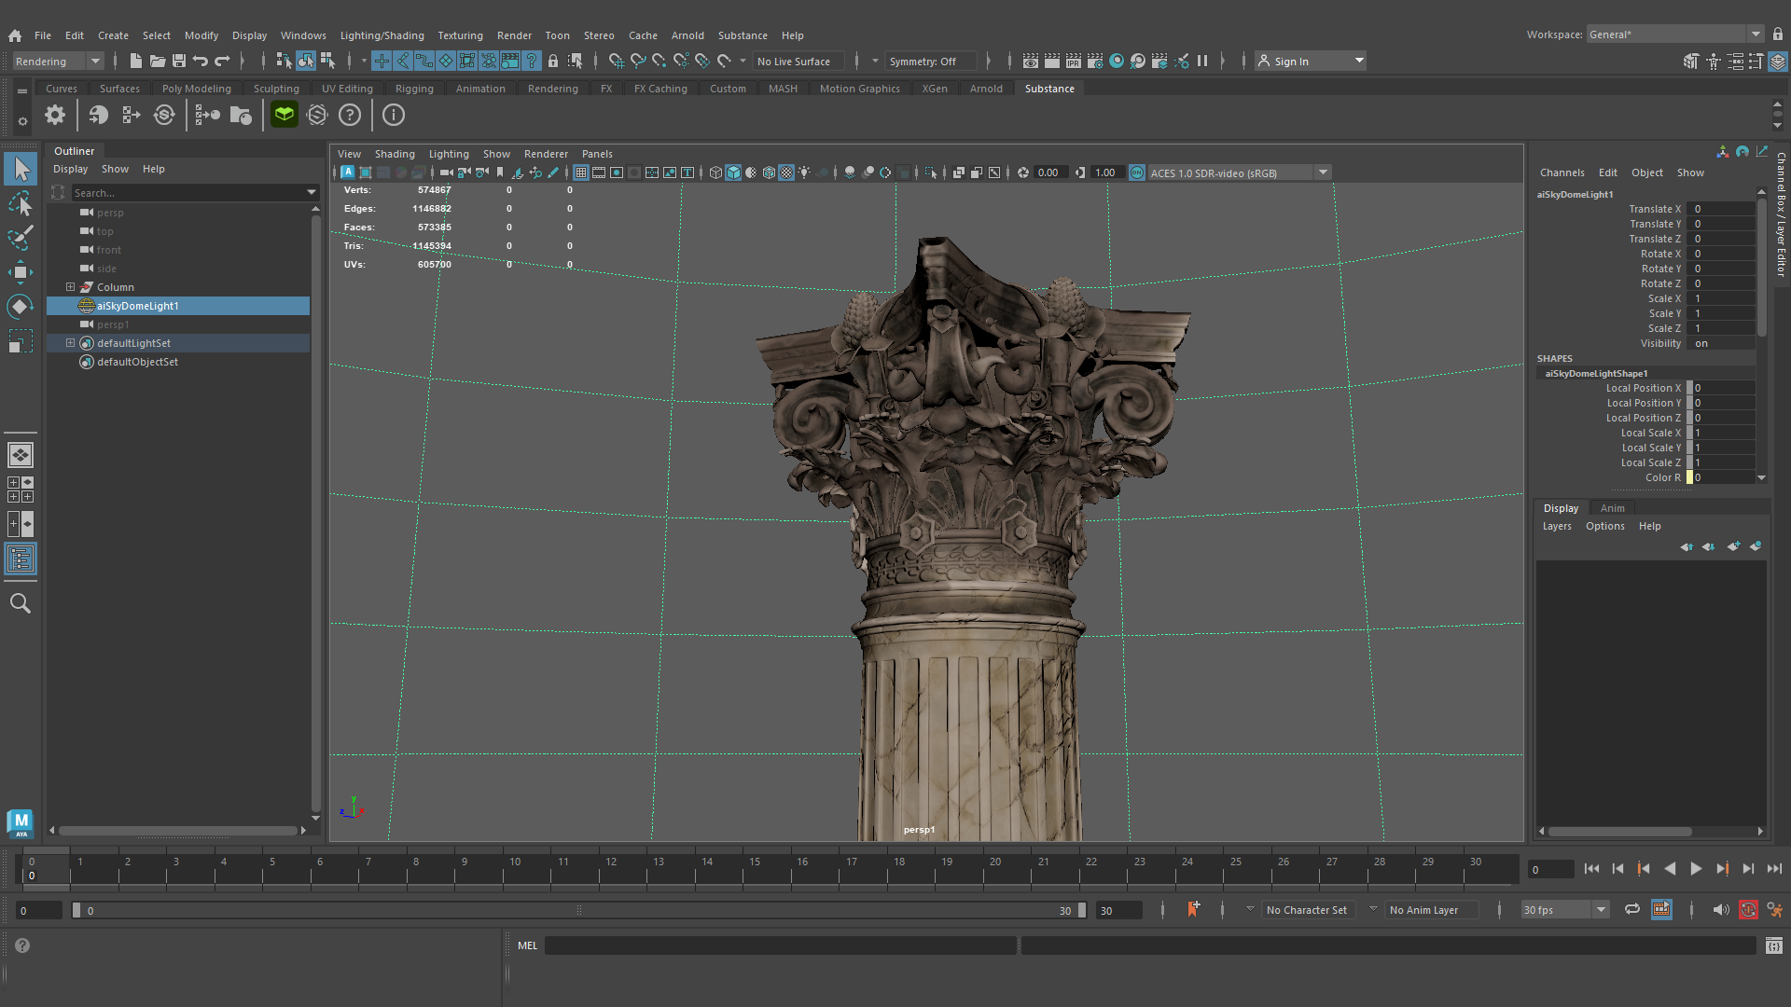
Task: Open Substance shelf settings gear icon
Action: 55,116
